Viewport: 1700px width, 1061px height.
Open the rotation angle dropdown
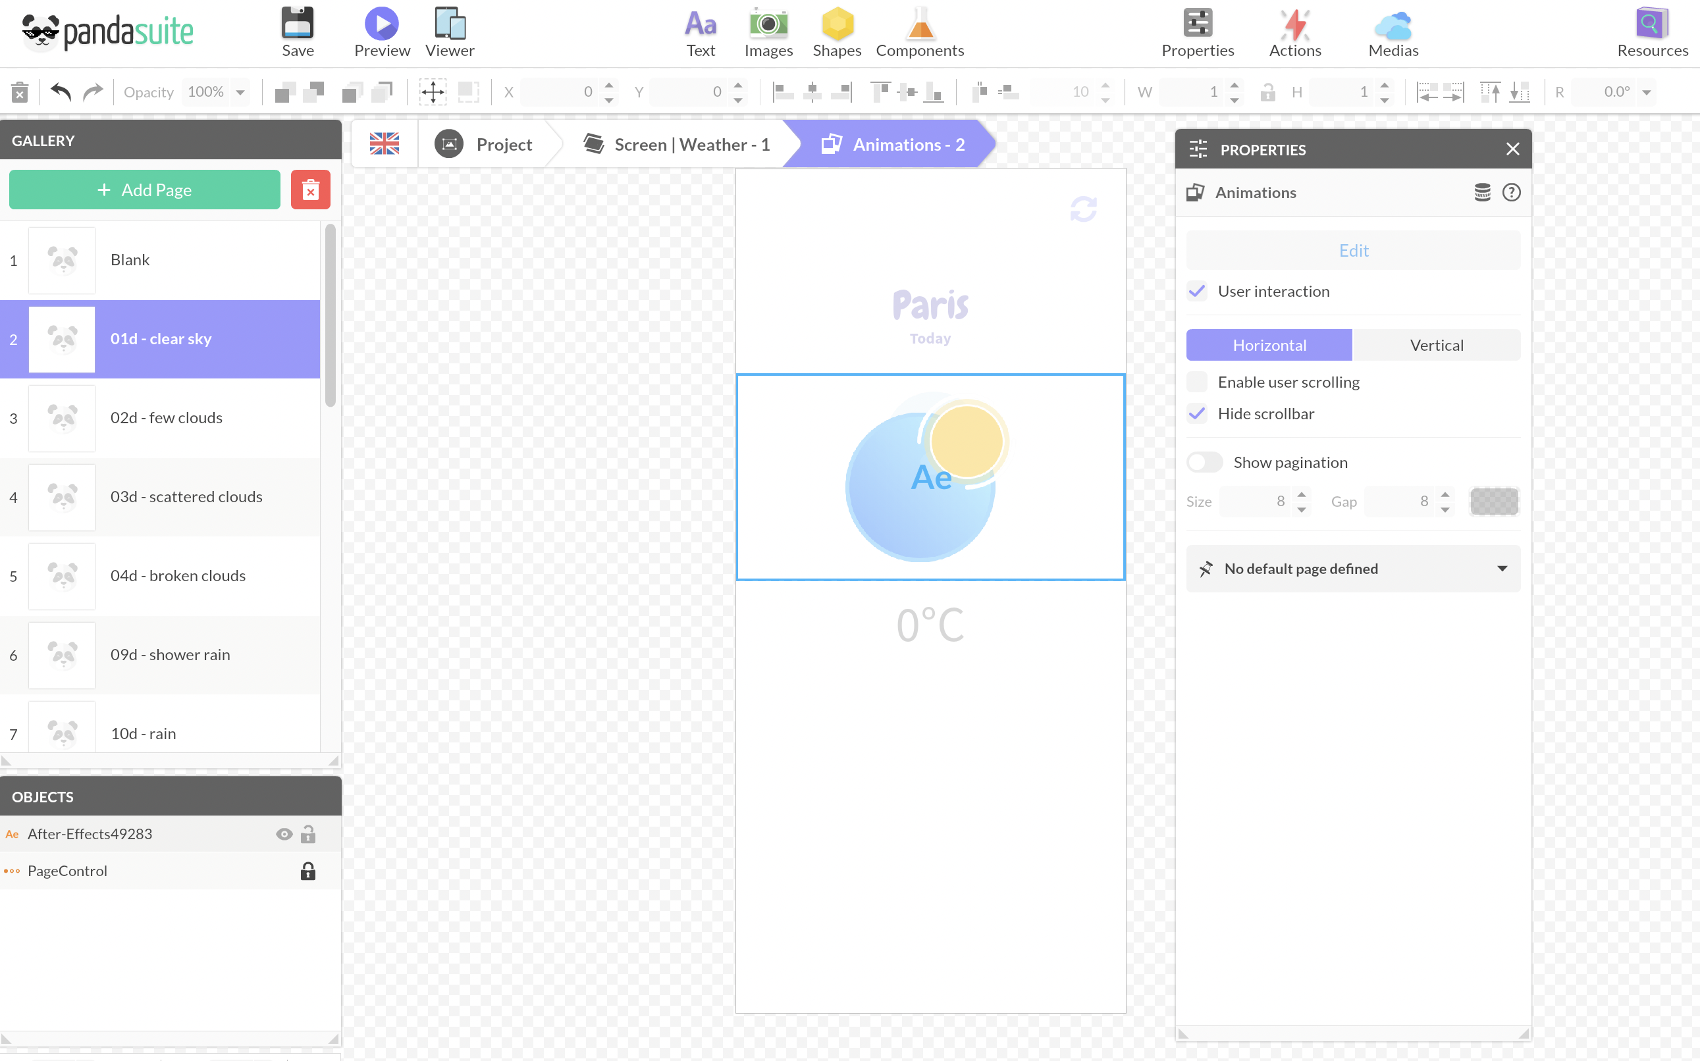tap(1647, 92)
